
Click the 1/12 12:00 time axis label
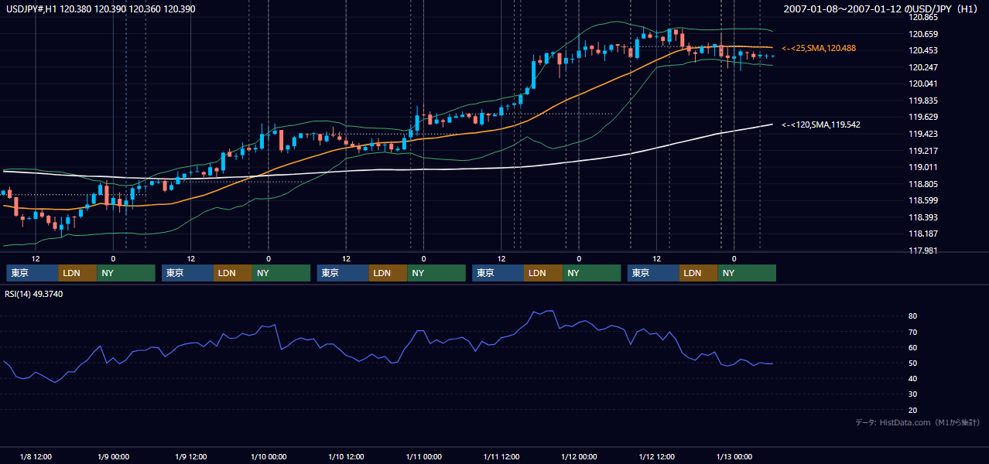[656, 457]
